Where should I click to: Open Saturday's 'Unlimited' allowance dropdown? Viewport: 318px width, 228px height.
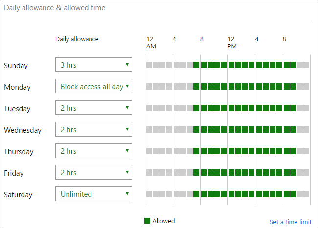pyautogui.click(x=93, y=194)
